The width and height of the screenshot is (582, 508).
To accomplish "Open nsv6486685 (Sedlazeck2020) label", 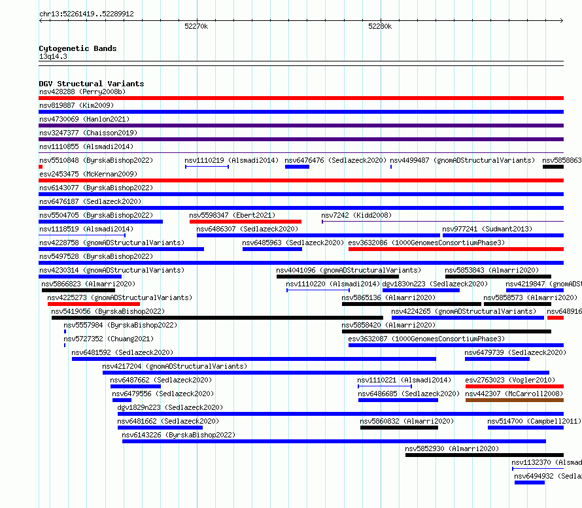I will (x=409, y=394).
